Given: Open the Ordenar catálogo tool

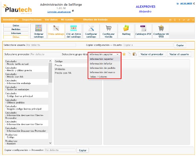Looking at the screenshot, I should (38, 31).
